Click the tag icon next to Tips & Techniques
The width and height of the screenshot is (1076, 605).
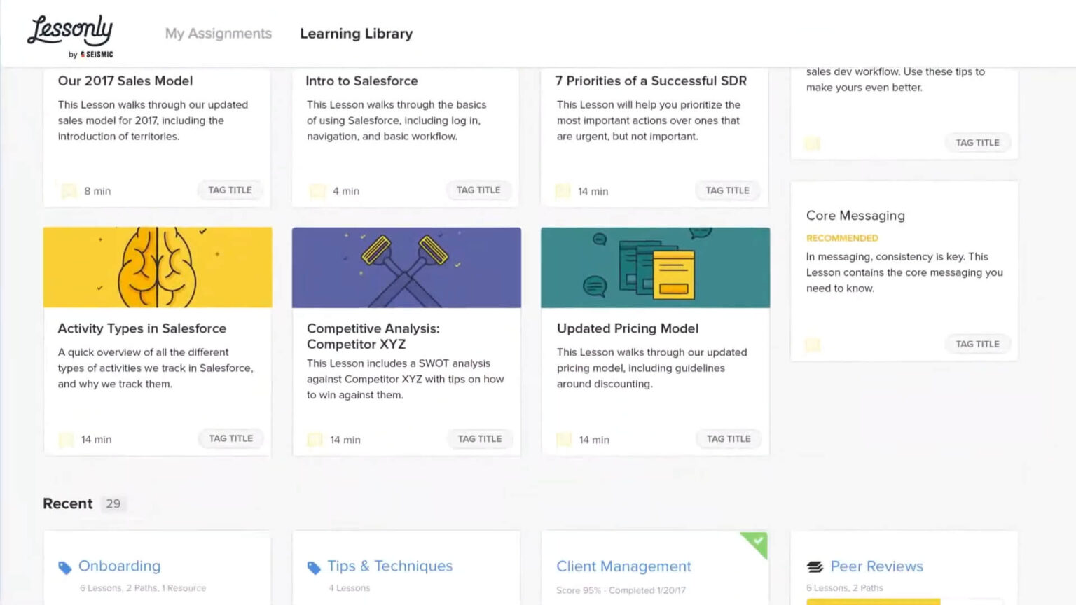pos(312,566)
